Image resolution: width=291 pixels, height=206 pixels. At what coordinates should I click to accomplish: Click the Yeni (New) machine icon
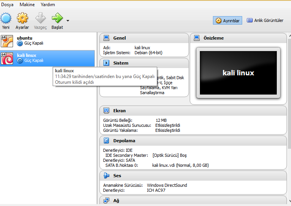(x=6, y=18)
